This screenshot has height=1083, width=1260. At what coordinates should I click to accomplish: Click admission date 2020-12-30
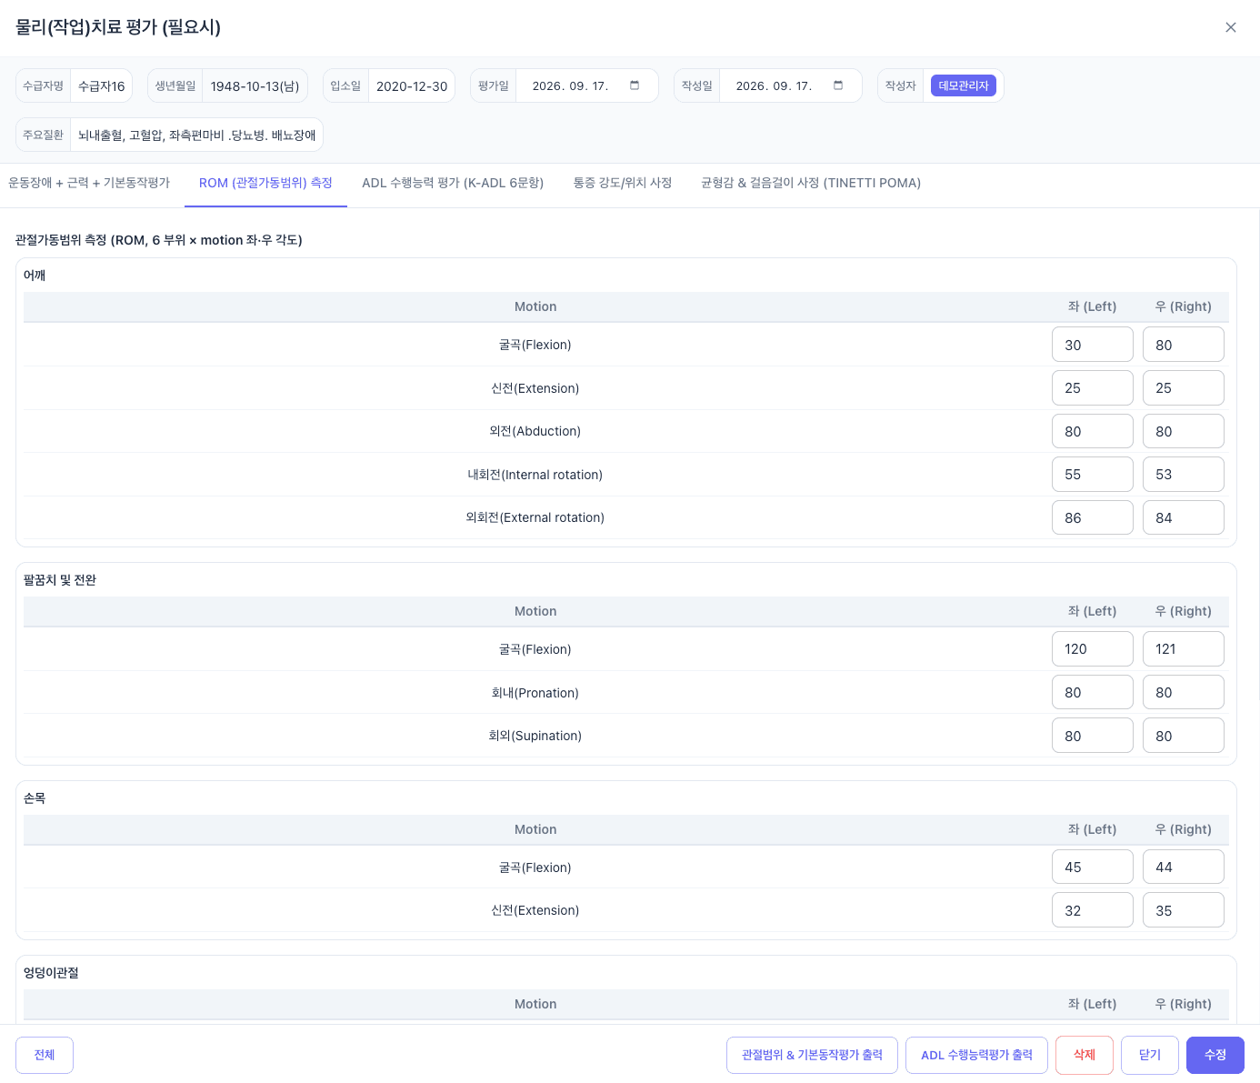point(412,86)
